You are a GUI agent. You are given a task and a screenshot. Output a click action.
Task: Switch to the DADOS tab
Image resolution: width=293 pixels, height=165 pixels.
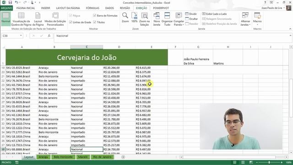[109, 8]
